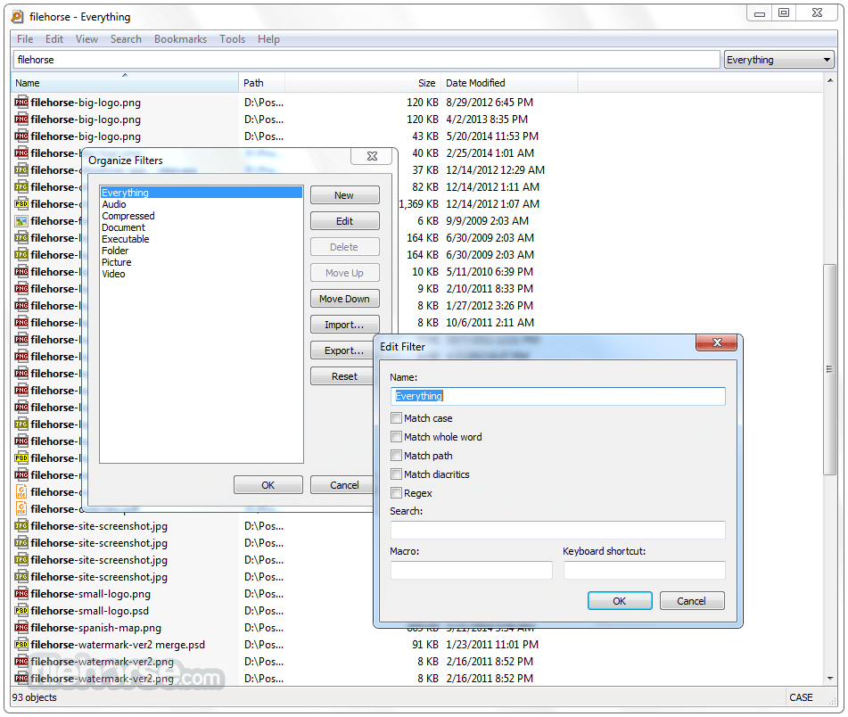Viewport: 848px width, 717px height.
Task: Click the PSD icon of filehorse-small-logo.psd
Action: (x=21, y=611)
